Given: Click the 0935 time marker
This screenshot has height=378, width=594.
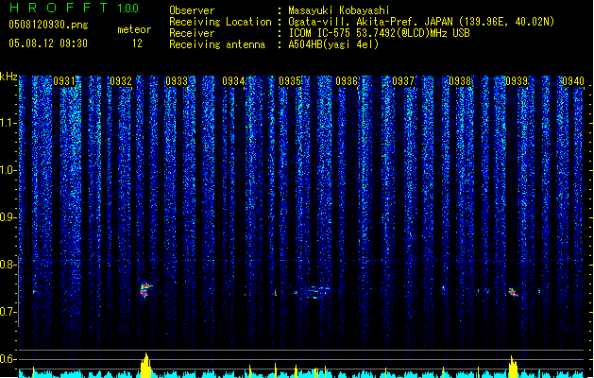Looking at the screenshot, I should [290, 81].
